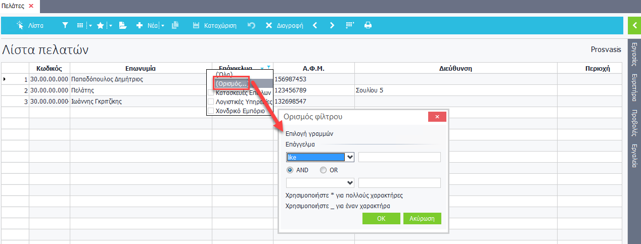
Task: Open the second empty operator dropdown
Action: [350, 183]
